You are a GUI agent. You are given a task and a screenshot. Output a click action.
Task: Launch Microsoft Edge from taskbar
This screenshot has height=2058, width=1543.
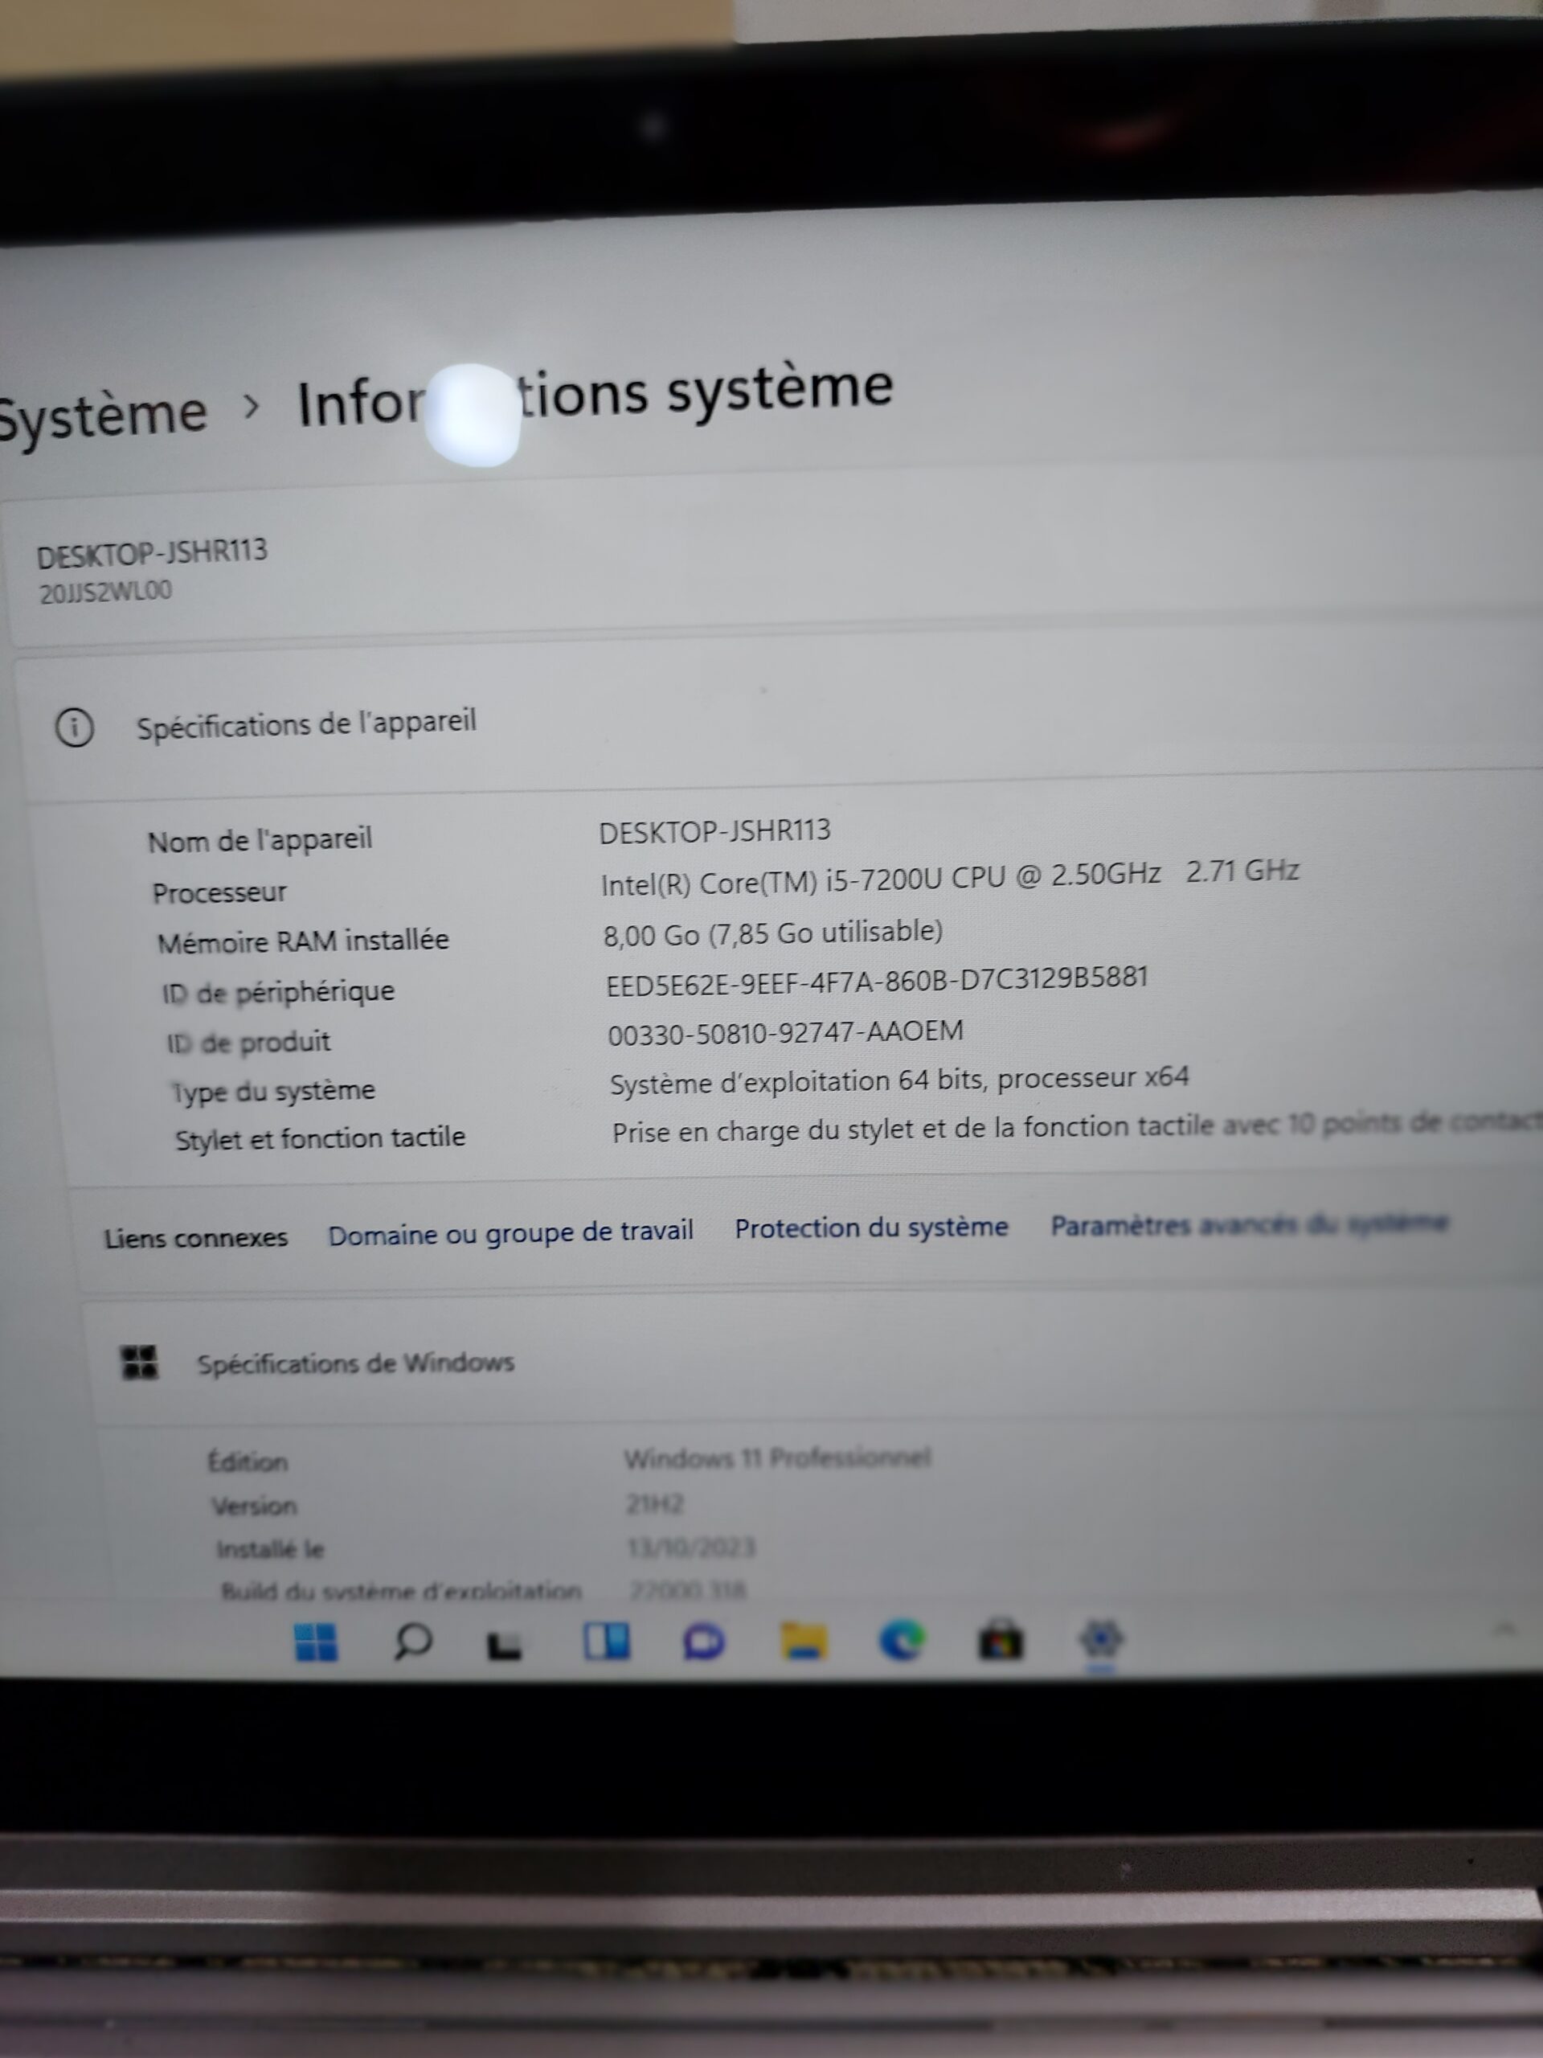(x=902, y=1640)
